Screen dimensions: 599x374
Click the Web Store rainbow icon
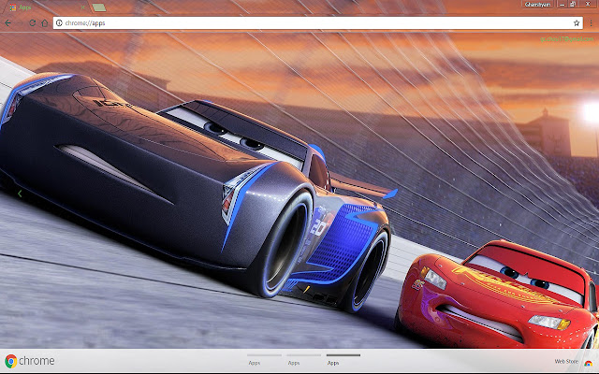(589, 363)
